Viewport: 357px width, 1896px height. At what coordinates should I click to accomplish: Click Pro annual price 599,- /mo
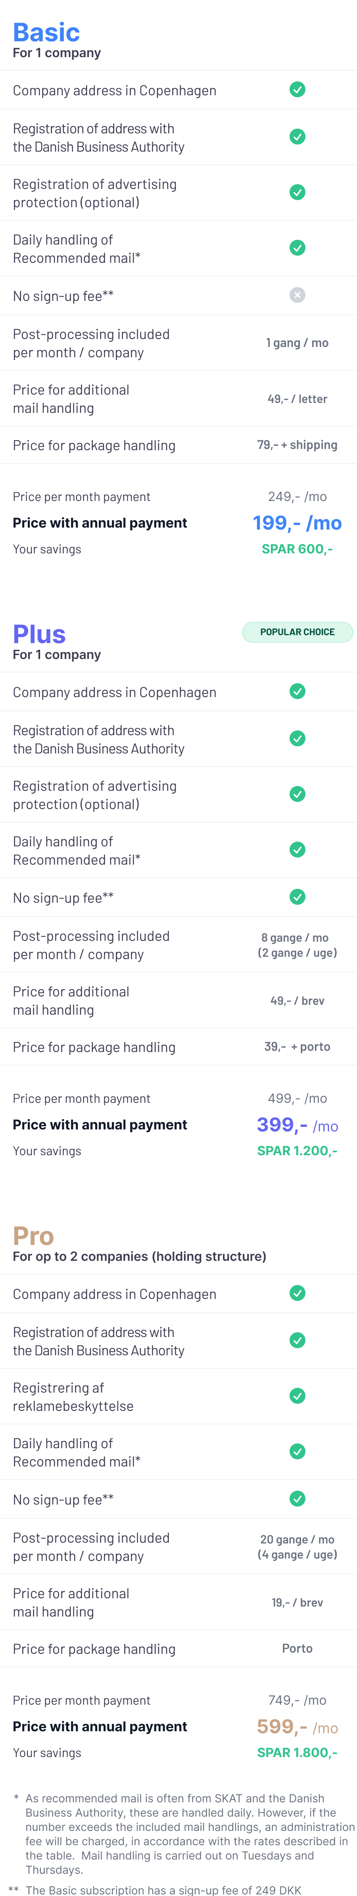pyautogui.click(x=297, y=1727)
